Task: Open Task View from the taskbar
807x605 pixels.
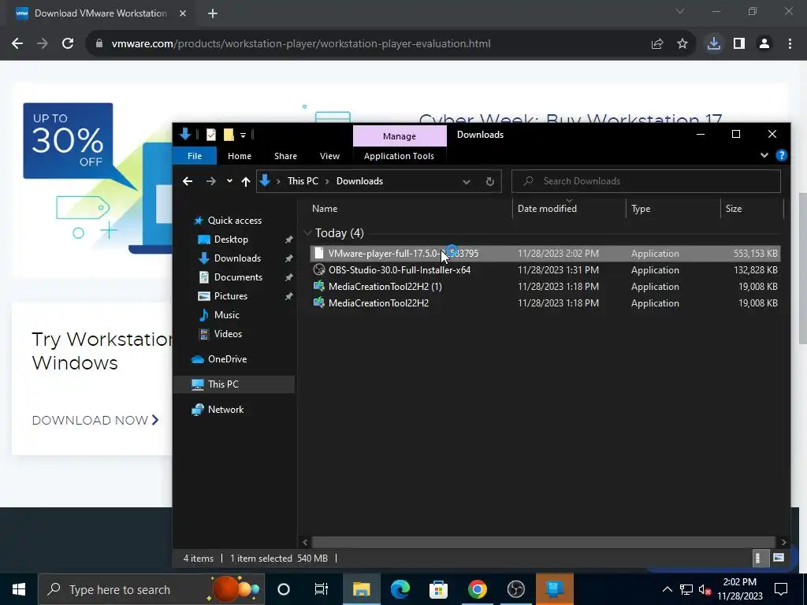Action: coord(322,589)
